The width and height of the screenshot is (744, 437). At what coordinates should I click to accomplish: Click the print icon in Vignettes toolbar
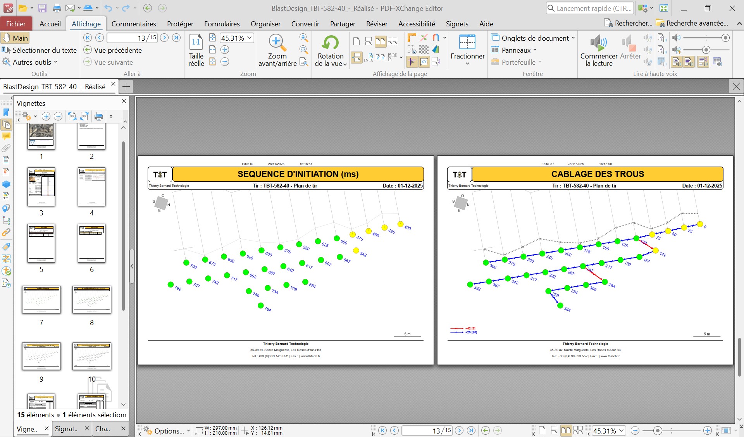(99, 116)
